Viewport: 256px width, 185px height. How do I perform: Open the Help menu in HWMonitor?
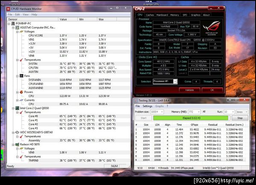point(34,14)
